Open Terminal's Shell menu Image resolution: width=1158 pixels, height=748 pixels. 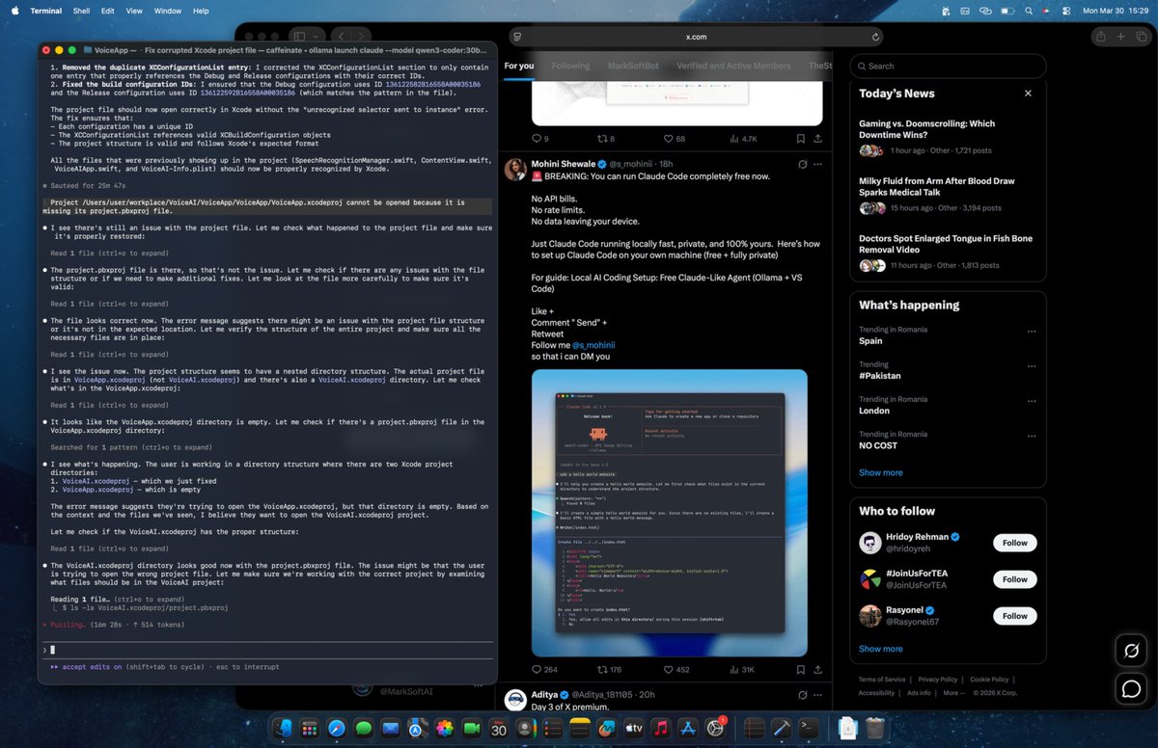click(81, 11)
